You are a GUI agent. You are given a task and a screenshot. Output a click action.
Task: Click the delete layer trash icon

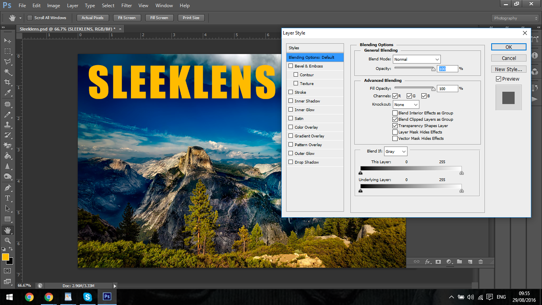pos(480,262)
